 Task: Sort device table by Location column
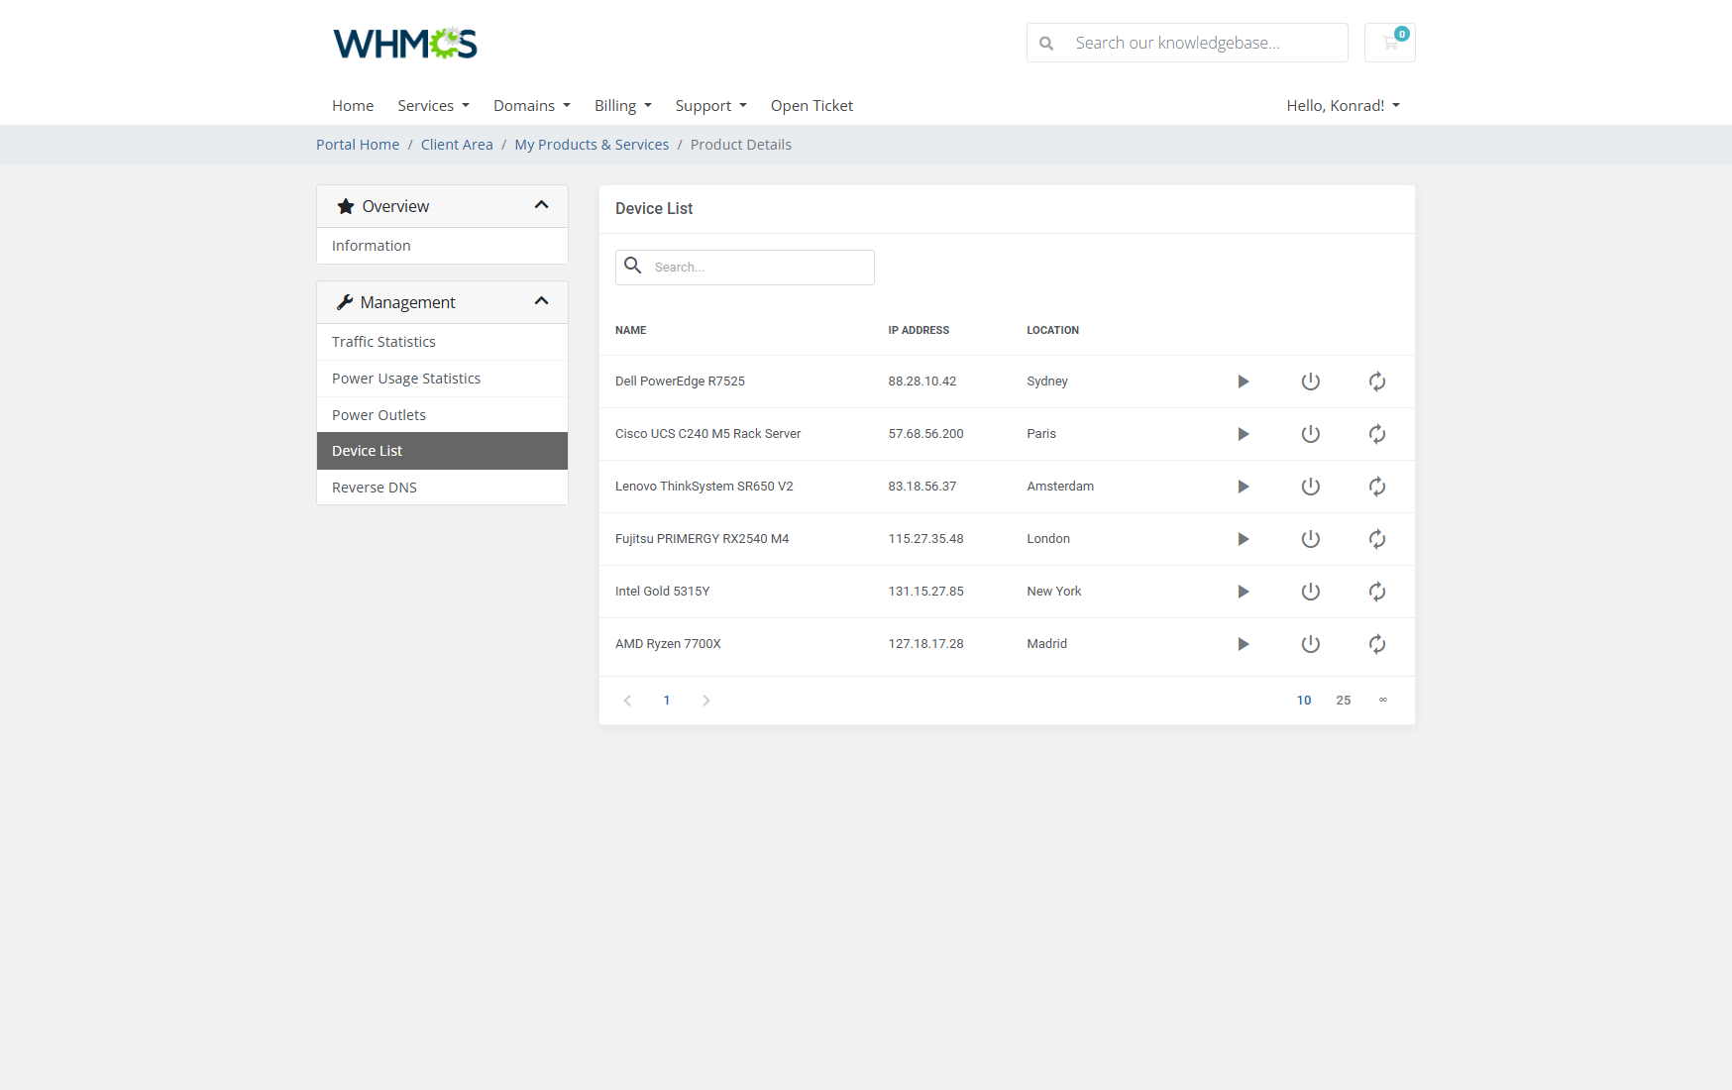(1052, 331)
